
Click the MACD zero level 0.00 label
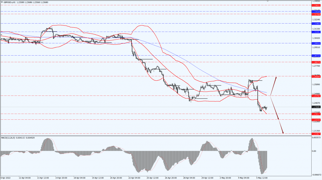pos(314,151)
